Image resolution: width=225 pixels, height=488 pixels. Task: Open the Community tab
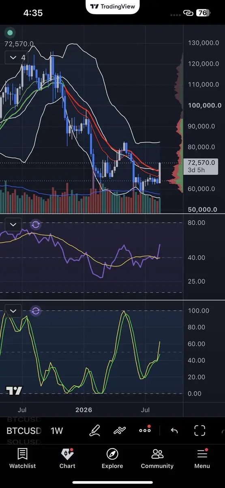click(x=157, y=458)
